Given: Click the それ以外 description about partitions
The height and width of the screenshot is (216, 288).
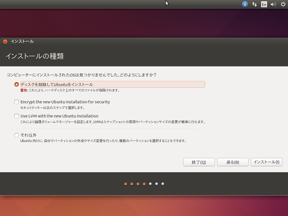Looking at the screenshot, I should [103, 141].
